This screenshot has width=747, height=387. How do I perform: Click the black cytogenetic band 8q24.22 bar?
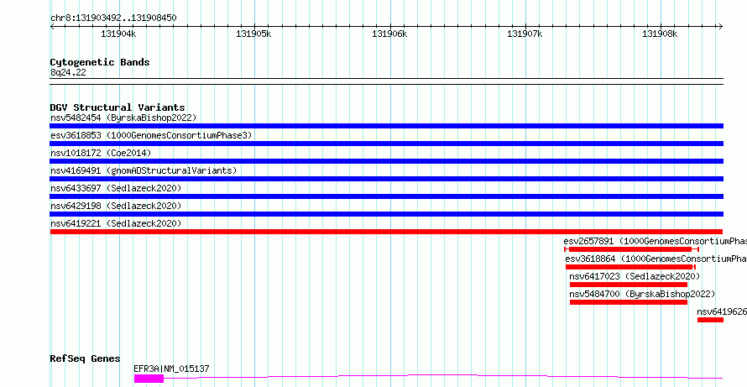(x=386, y=81)
